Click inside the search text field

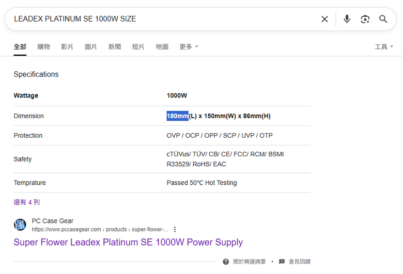click(164, 19)
